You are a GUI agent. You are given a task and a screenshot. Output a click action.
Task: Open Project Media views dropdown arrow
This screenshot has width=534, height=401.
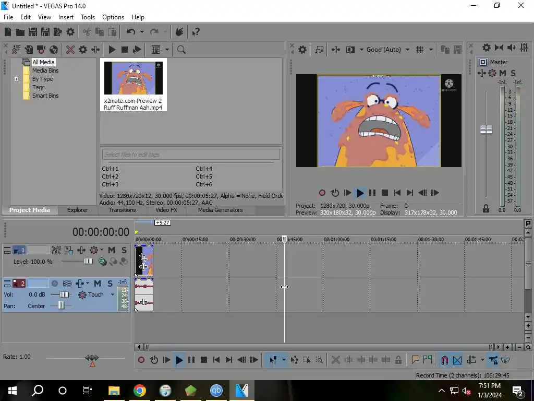coord(167,50)
